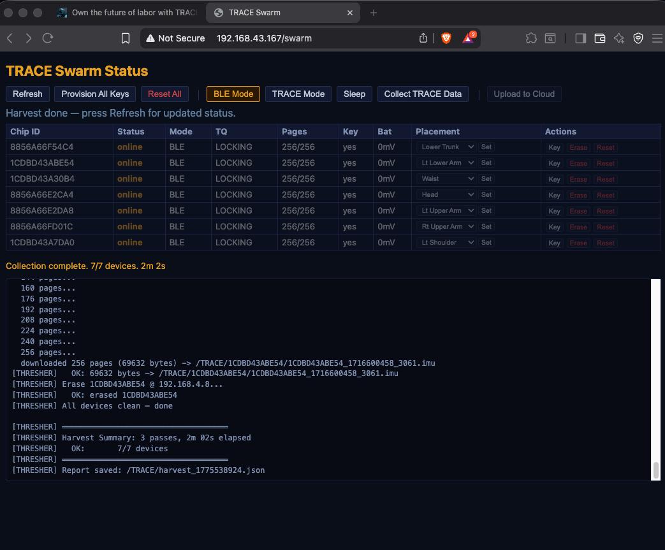Click the Reset All button
This screenshot has width=665, height=550.
tap(164, 94)
